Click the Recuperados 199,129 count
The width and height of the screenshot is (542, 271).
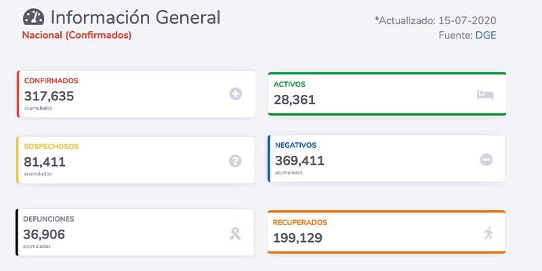click(x=297, y=238)
